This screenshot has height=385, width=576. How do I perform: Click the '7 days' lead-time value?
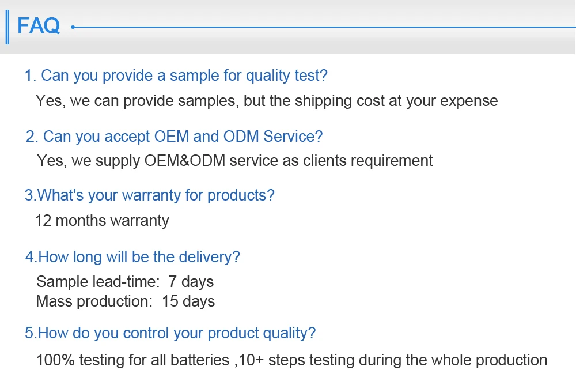(x=191, y=282)
